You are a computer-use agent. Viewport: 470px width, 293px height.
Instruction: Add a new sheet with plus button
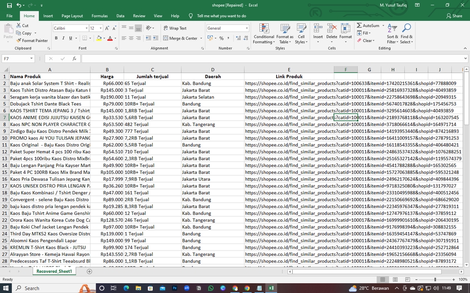coord(89,272)
